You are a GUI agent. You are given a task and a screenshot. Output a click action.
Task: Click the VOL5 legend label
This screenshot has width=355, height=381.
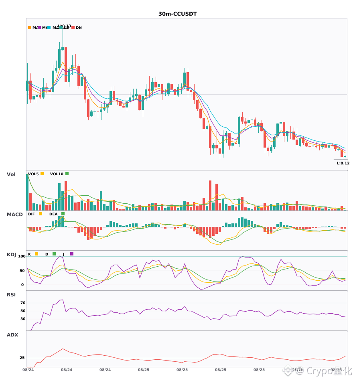[x=33, y=174]
